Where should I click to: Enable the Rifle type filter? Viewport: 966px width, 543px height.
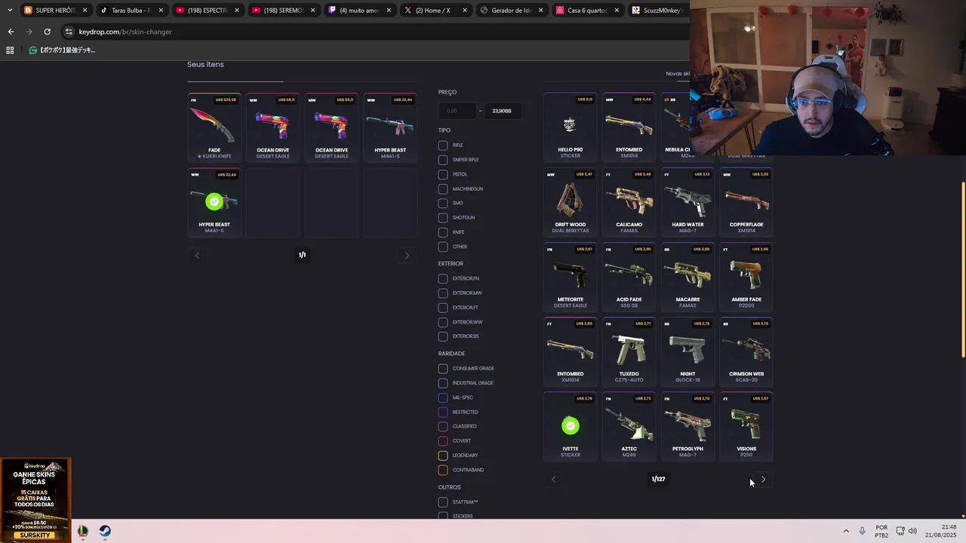pyautogui.click(x=443, y=145)
